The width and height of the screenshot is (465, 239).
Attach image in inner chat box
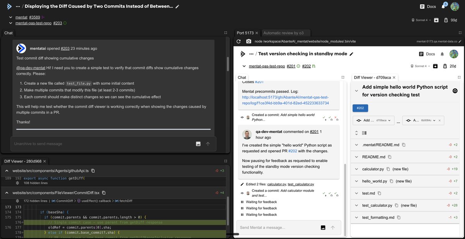pyautogui.click(x=323, y=227)
